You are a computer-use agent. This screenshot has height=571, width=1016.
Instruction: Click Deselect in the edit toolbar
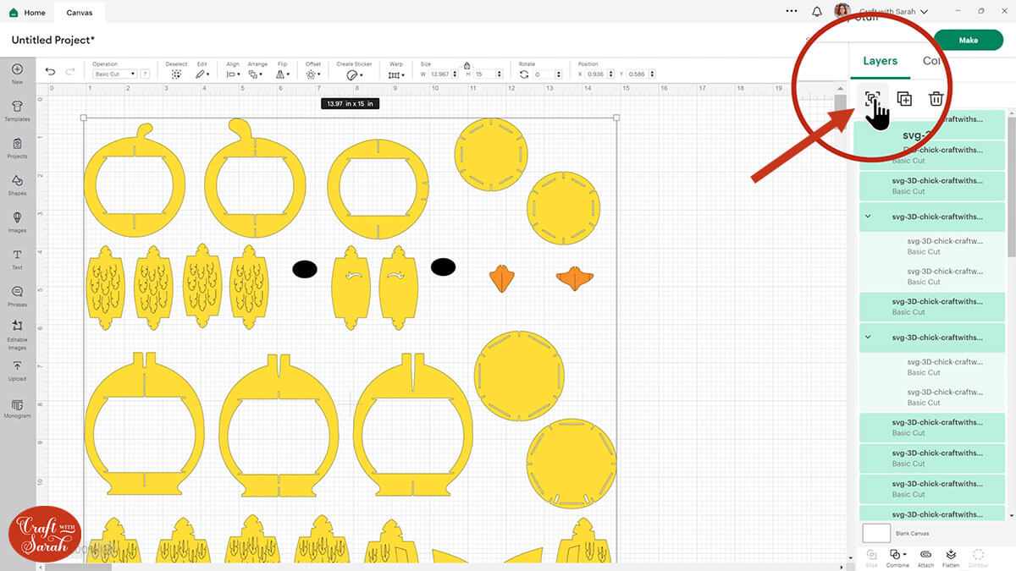click(x=176, y=74)
